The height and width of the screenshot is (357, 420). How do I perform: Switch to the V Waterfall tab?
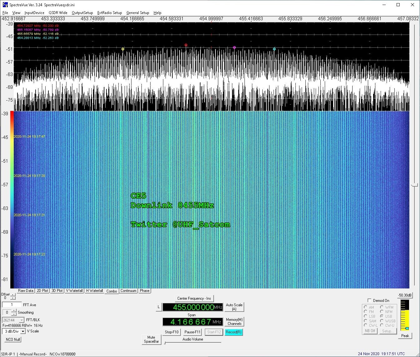[74, 291]
